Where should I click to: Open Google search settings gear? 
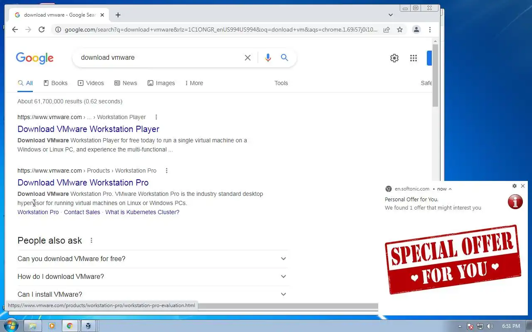(x=394, y=58)
